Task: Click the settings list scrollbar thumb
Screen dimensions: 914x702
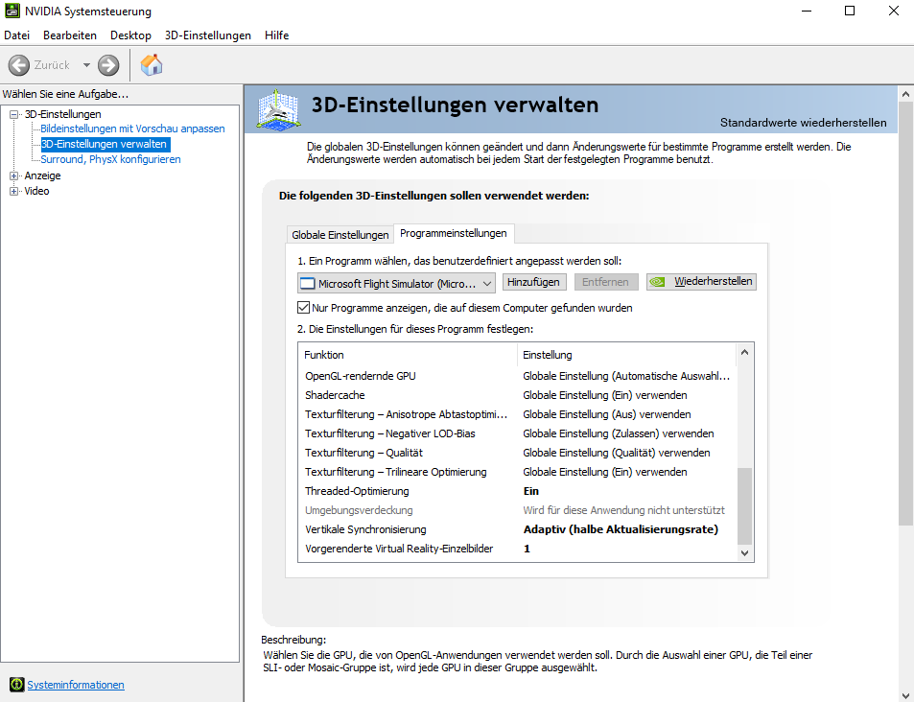Action: pyautogui.click(x=744, y=505)
